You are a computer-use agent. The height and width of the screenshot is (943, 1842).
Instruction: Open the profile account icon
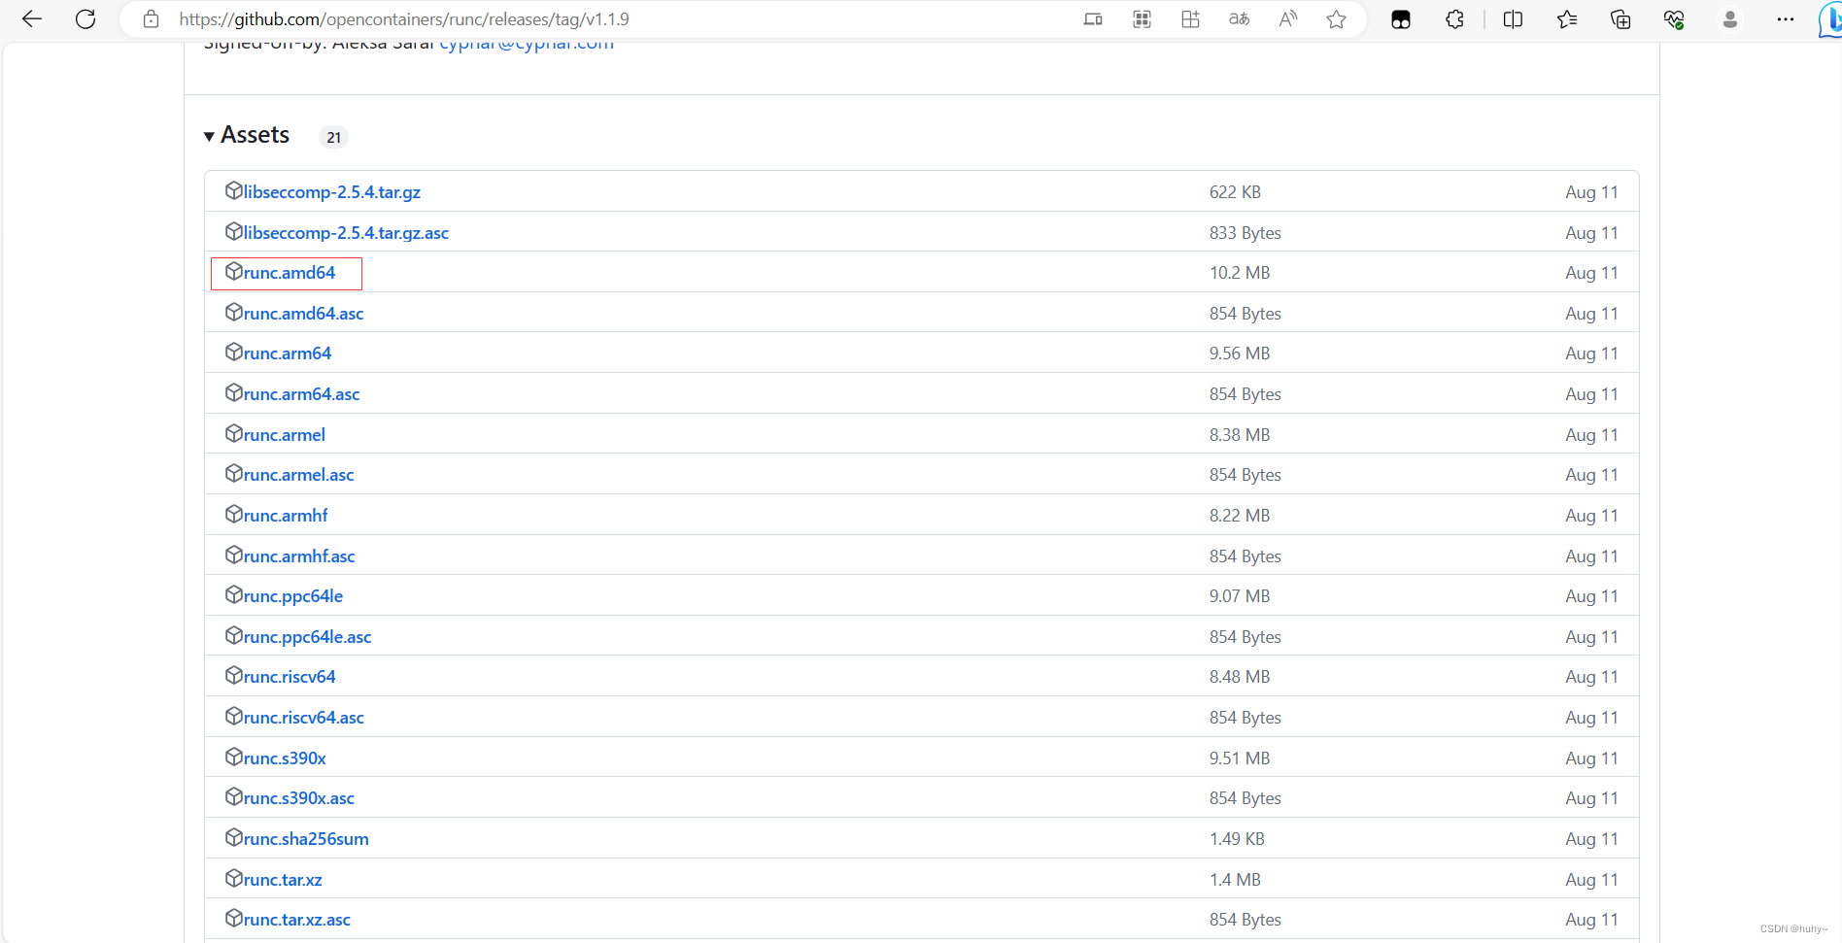point(1730,19)
